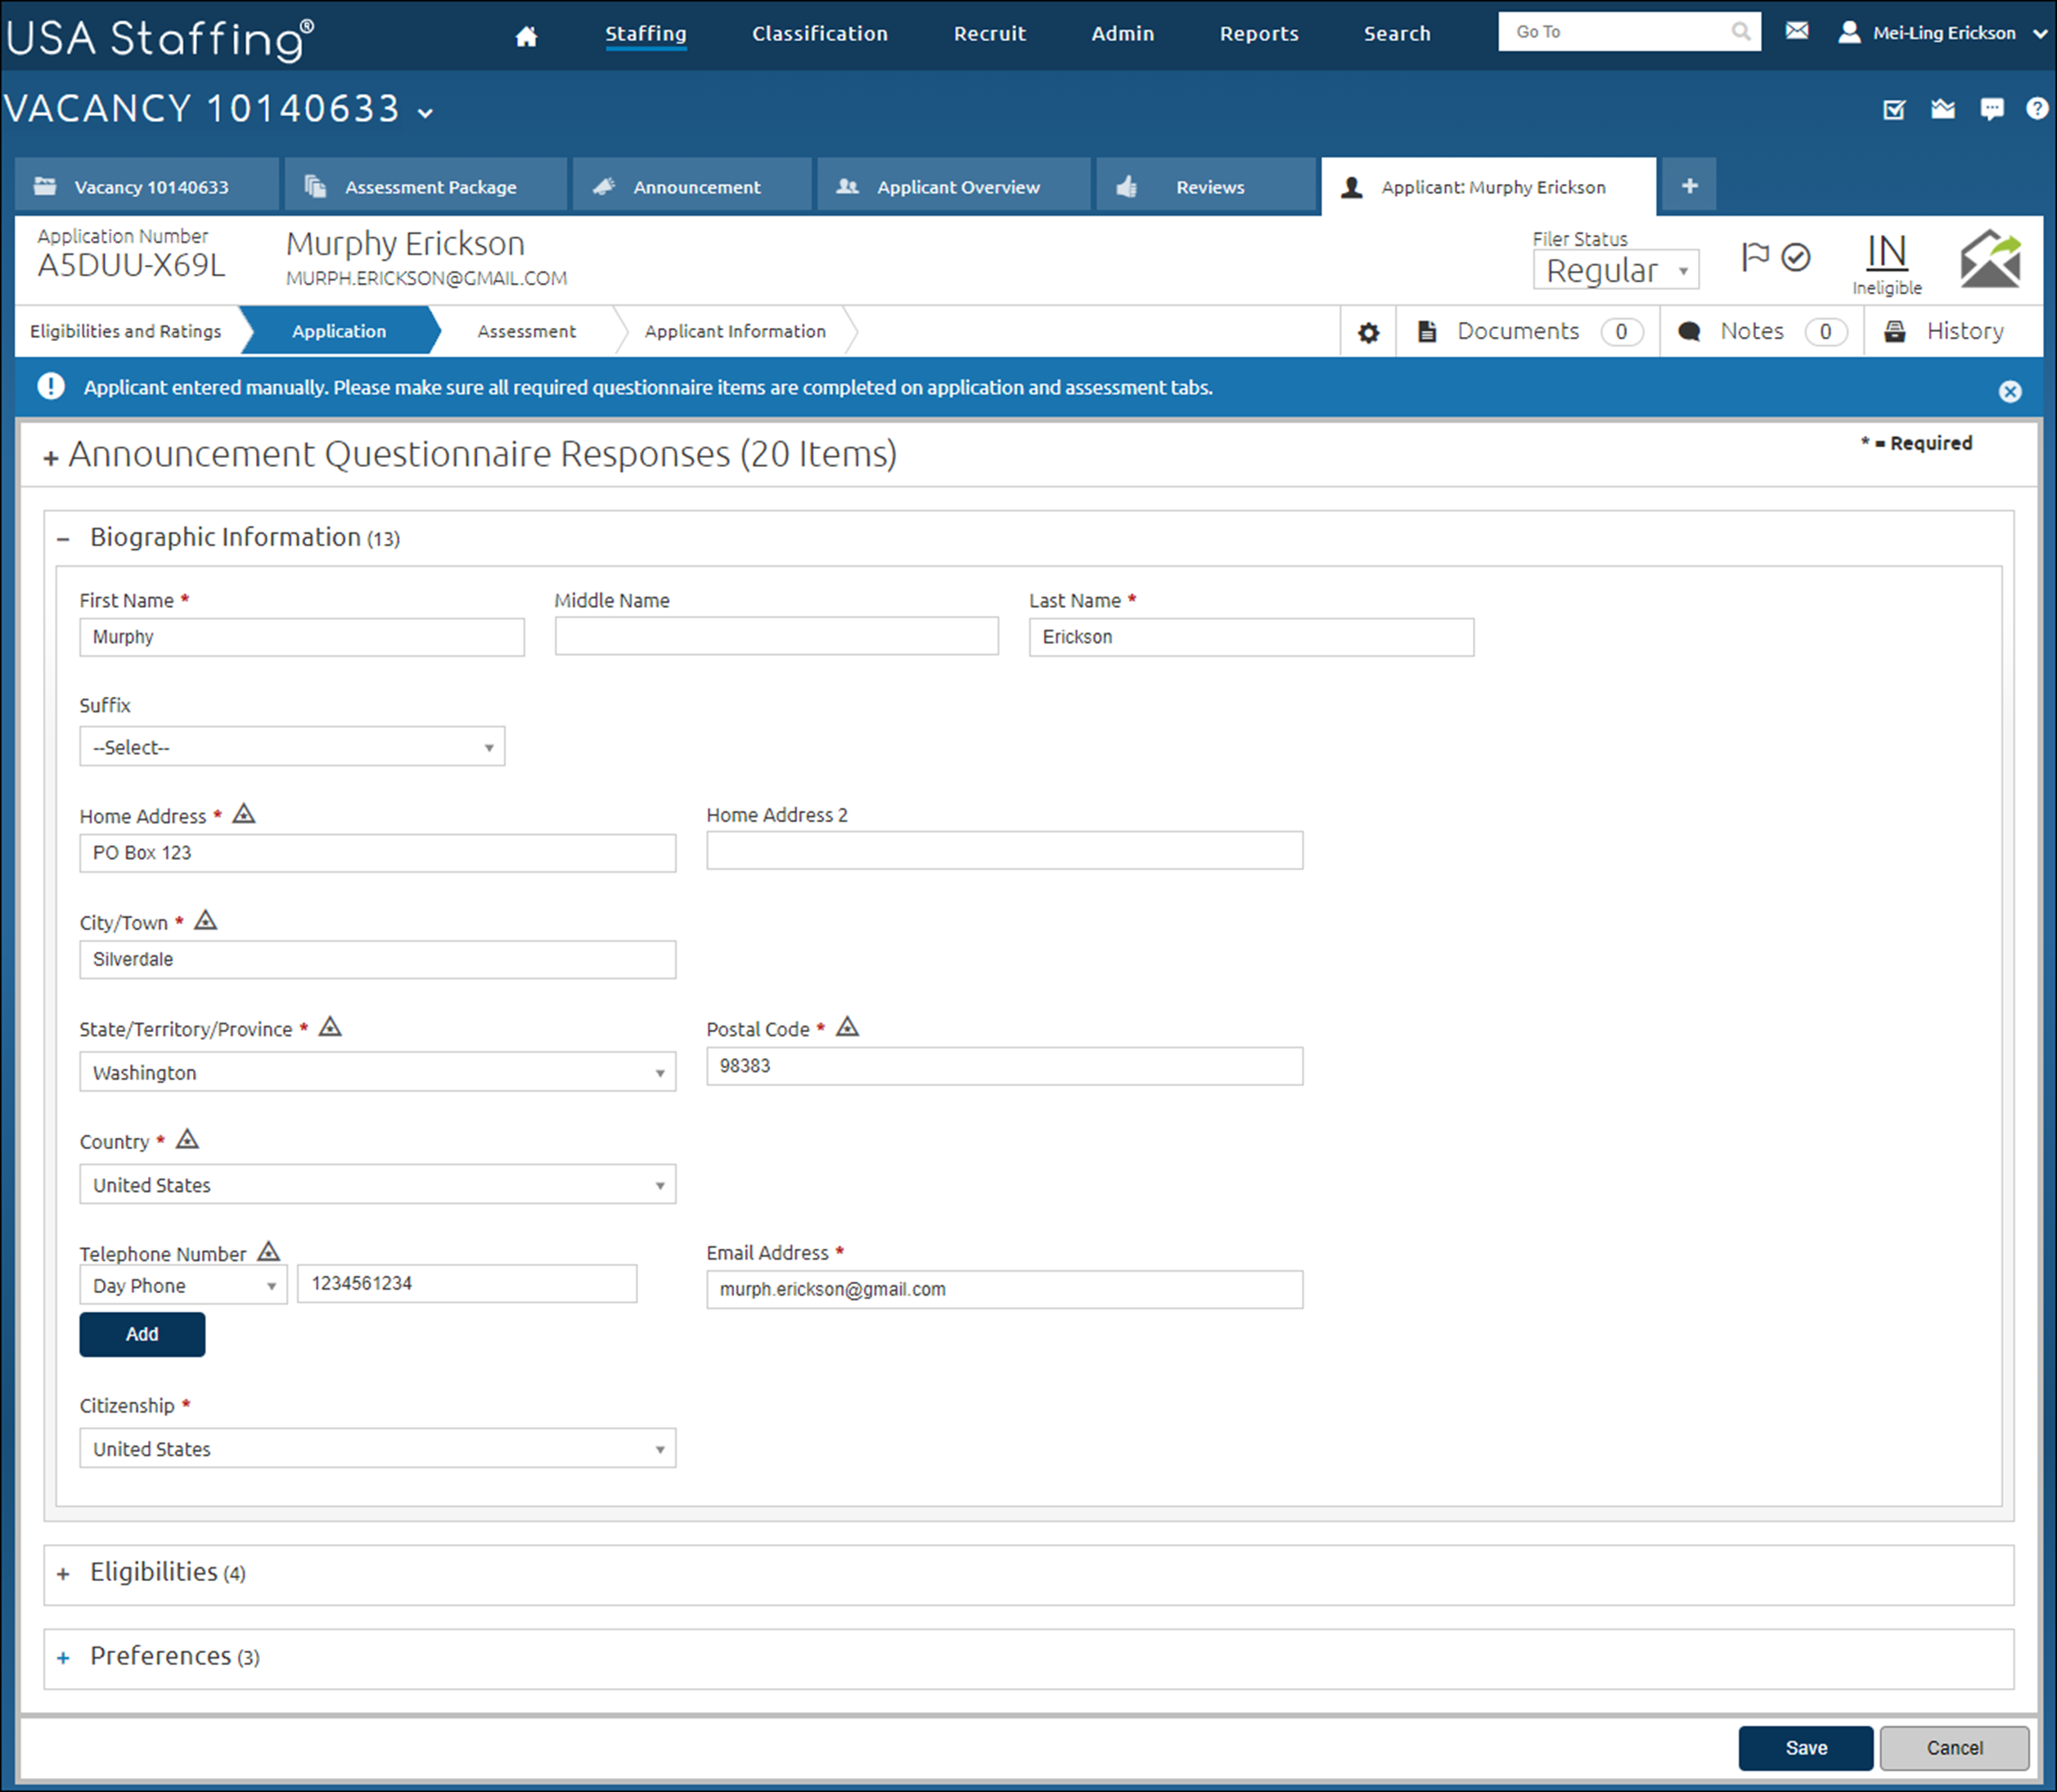Click the Save button
This screenshot has height=1792, width=2057.
click(1805, 1747)
